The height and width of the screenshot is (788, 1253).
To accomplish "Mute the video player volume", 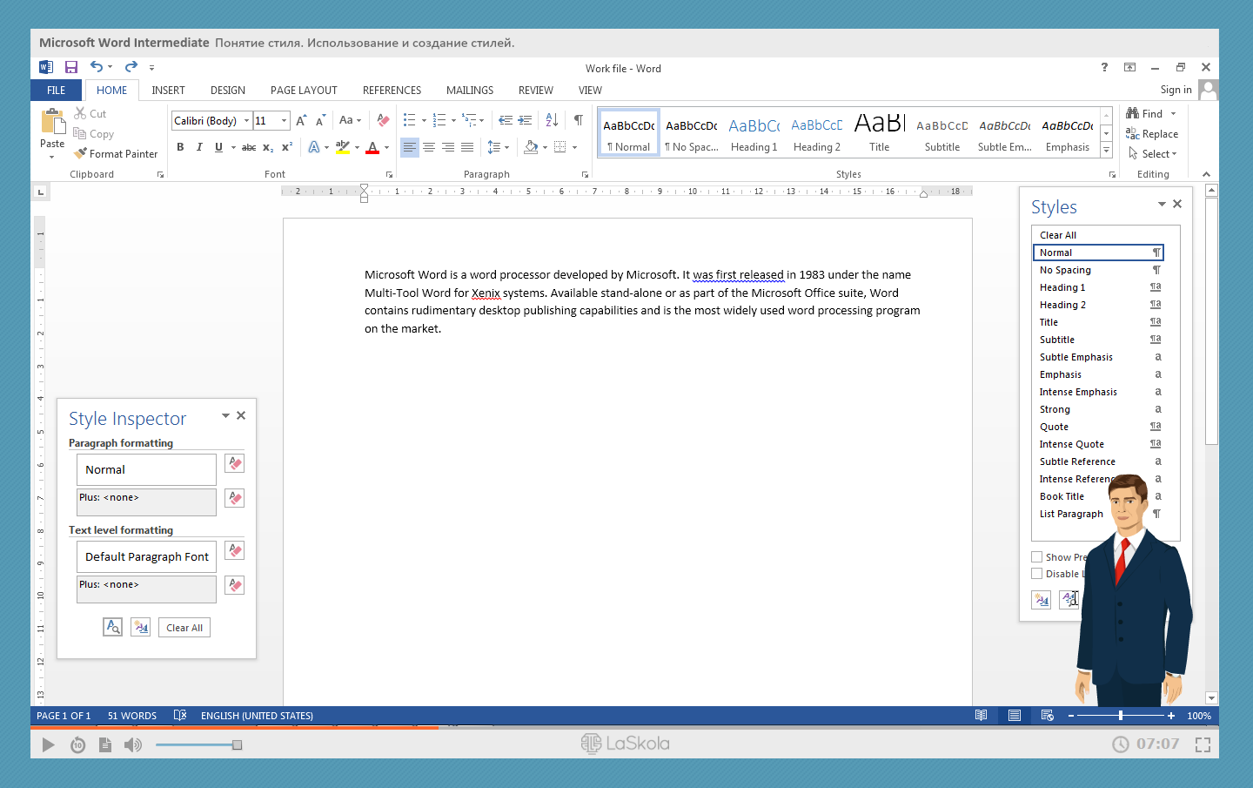I will tap(132, 744).
